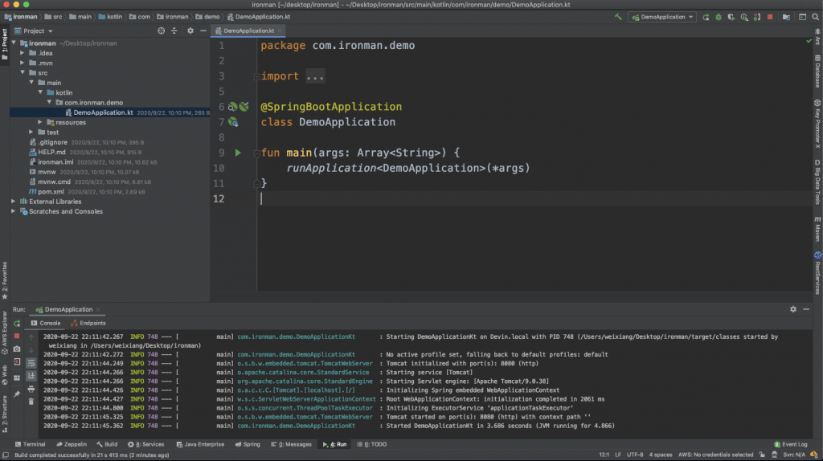This screenshot has height=461, width=823.
Task: Collapse the kotlin folder
Action: (40, 92)
